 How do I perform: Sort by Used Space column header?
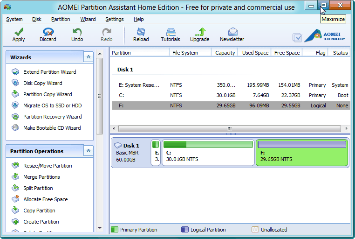coord(254,53)
